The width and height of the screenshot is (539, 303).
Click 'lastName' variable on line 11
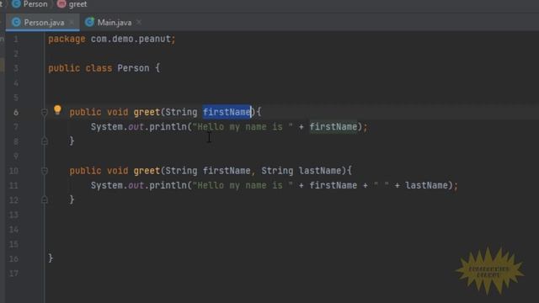[x=427, y=185]
